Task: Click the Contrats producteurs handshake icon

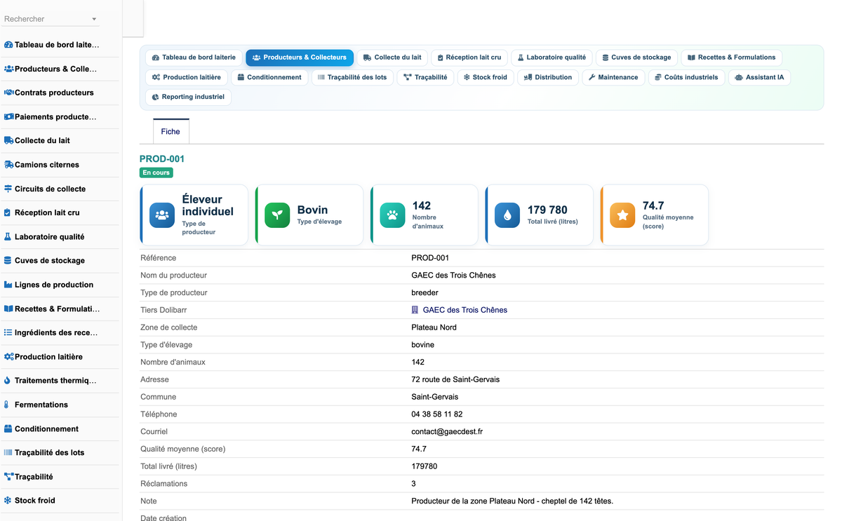Action: 8,93
